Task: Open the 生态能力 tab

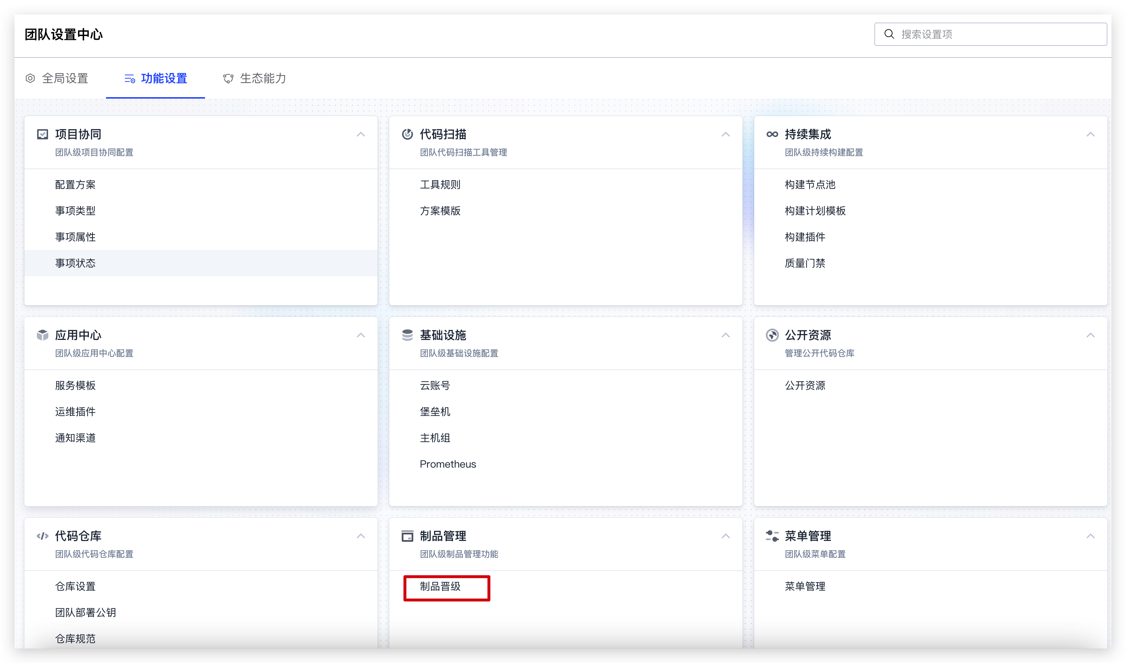Action: [254, 78]
